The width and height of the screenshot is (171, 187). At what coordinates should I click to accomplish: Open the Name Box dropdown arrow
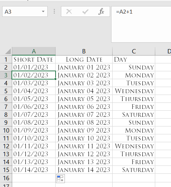43,11
